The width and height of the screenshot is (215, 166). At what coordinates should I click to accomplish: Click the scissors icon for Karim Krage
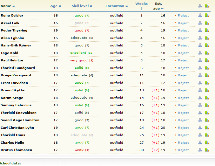200,98
